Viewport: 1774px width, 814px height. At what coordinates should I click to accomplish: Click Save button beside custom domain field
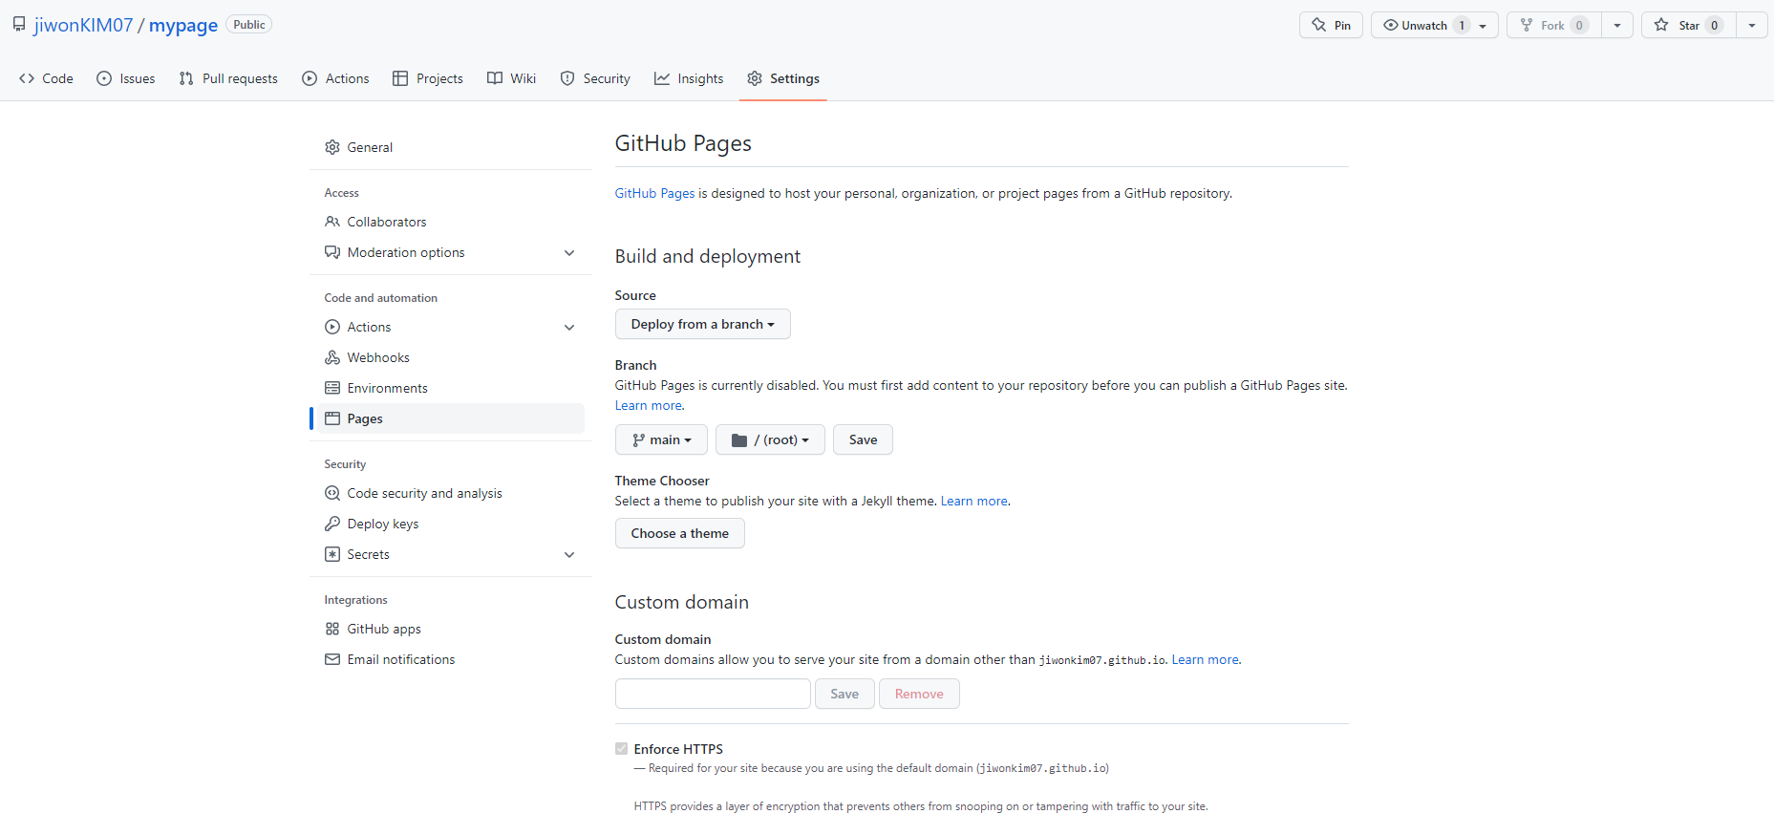[x=844, y=694]
